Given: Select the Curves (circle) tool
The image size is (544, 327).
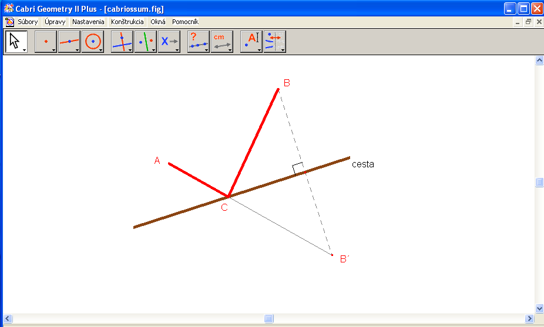Looking at the screenshot, I should pyautogui.click(x=93, y=41).
